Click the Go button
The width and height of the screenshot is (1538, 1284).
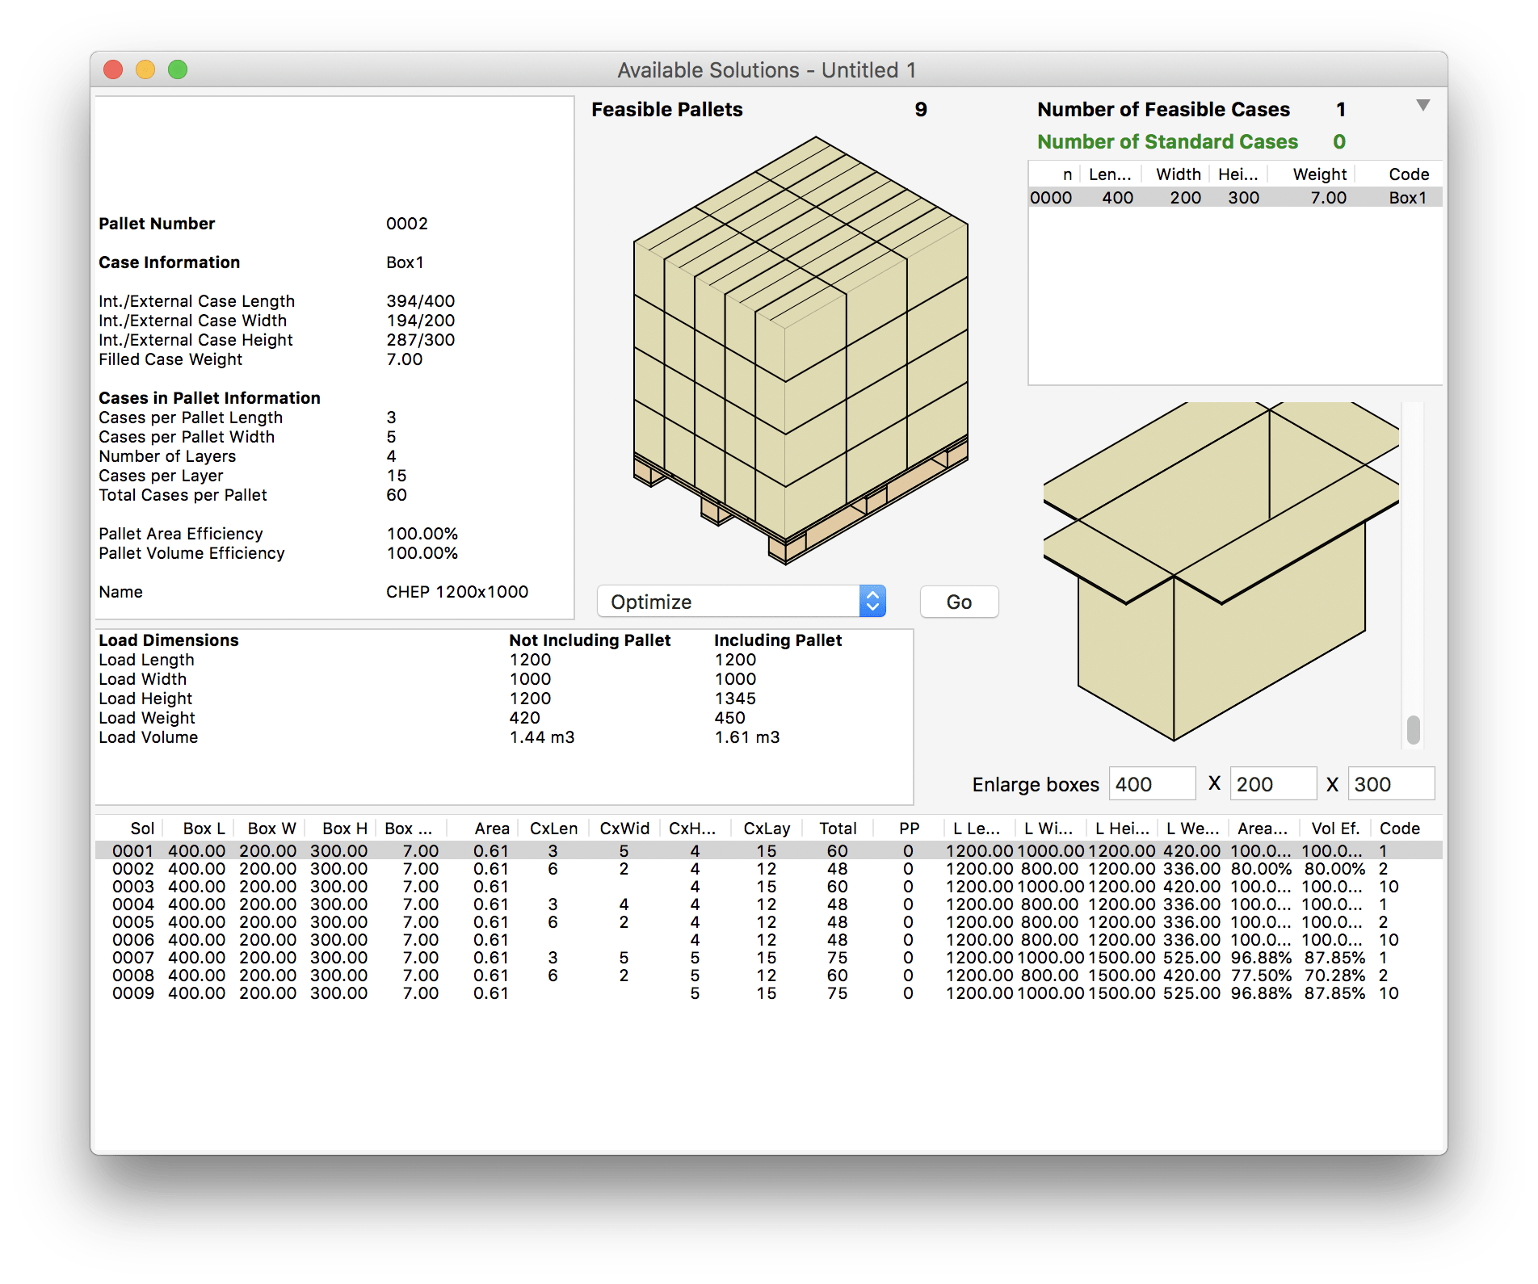click(x=958, y=602)
